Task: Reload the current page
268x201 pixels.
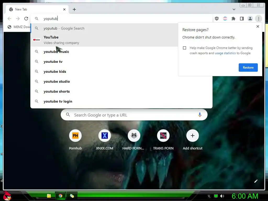Action: [26, 19]
